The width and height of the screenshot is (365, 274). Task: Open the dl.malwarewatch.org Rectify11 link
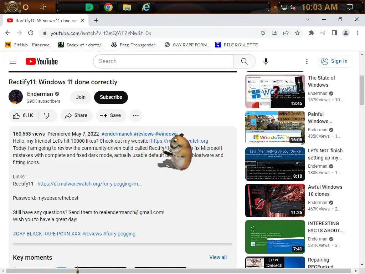click(89, 184)
